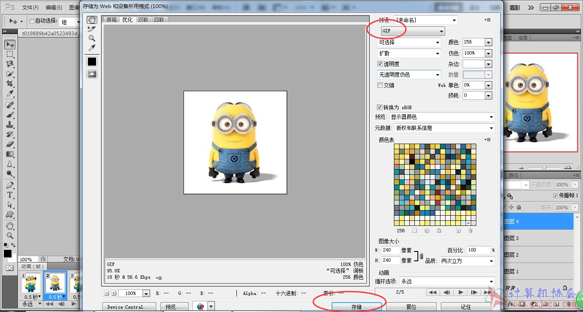This screenshot has width=583, height=312.
Task: Click the 复位 reset button
Action: 411,307
